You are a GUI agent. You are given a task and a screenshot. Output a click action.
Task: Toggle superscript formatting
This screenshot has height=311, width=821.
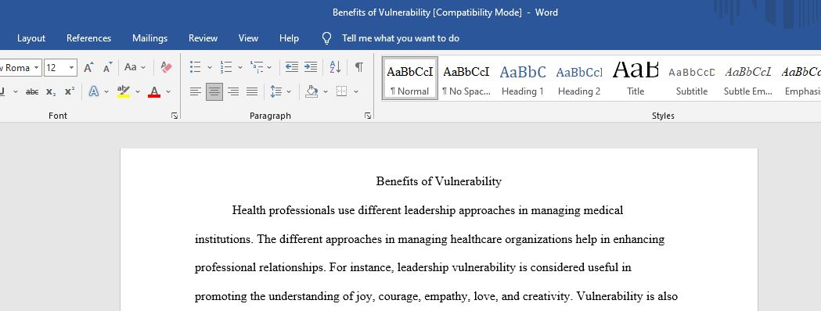[69, 91]
